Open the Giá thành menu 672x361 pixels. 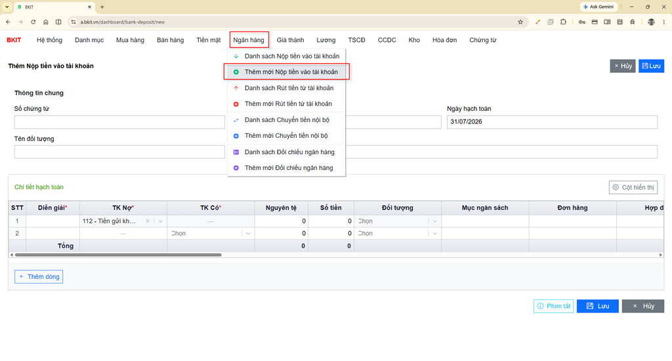[x=290, y=40]
